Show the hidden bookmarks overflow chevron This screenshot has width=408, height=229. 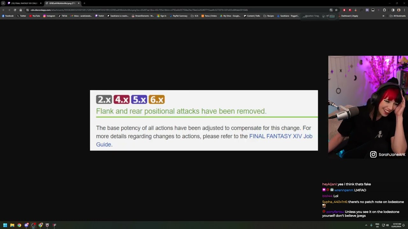click(383, 16)
